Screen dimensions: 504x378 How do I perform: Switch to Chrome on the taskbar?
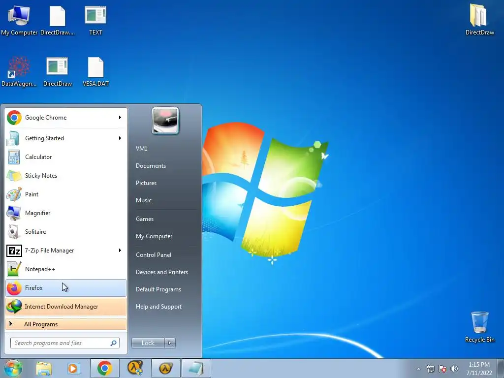point(105,368)
